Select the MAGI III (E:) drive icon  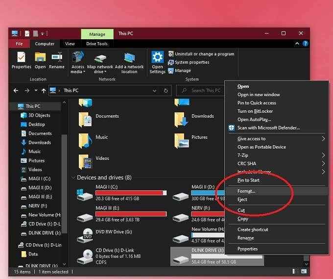85,217
